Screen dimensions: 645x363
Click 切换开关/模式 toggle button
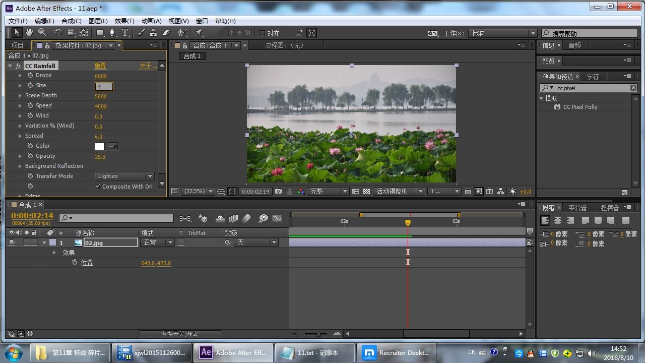(x=180, y=334)
